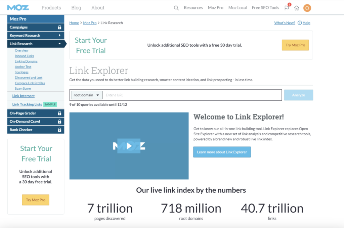Open Spam Score in sidebar
This screenshot has width=344, height=228.
23,89
